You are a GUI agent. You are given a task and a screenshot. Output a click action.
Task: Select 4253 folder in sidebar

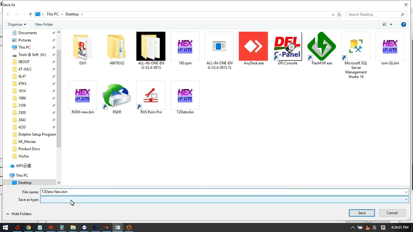[22, 127]
